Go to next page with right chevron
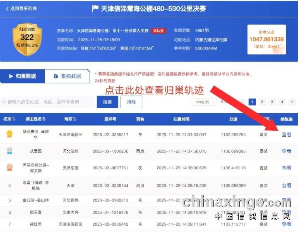 tap(292, 102)
